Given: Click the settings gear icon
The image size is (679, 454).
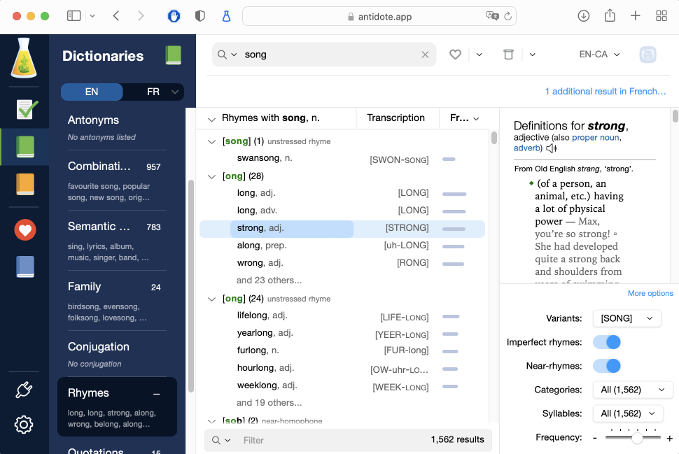Looking at the screenshot, I should click(24, 424).
